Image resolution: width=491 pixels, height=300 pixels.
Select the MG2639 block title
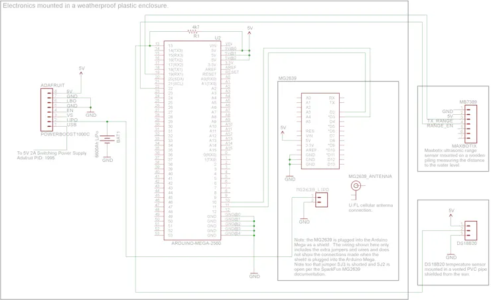pos(287,78)
